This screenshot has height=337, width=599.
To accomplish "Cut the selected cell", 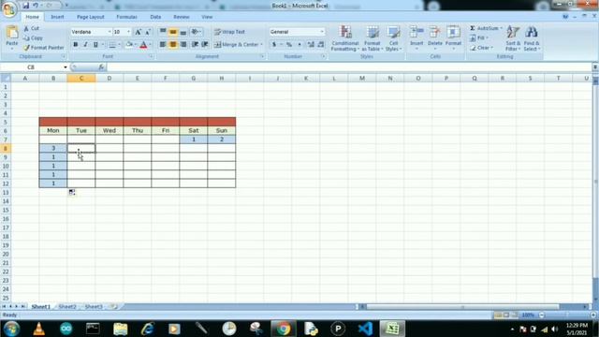I will click(31, 28).
